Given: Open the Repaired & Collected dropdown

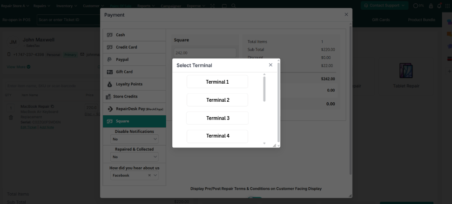Looking at the screenshot, I should [135, 157].
